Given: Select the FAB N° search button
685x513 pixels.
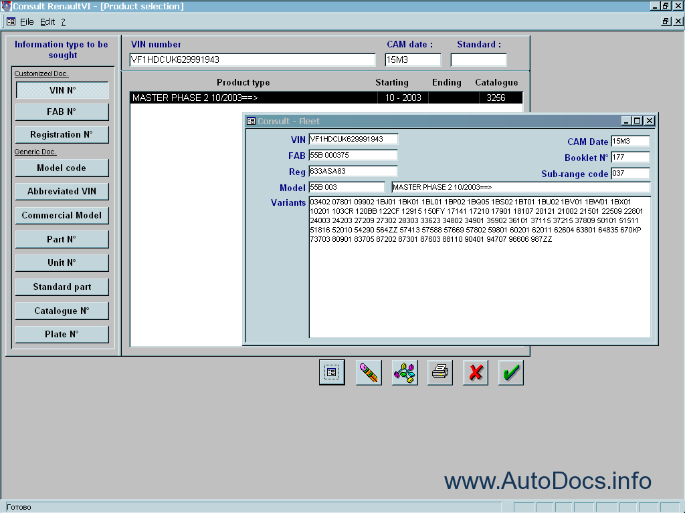Looking at the screenshot, I should [x=62, y=112].
